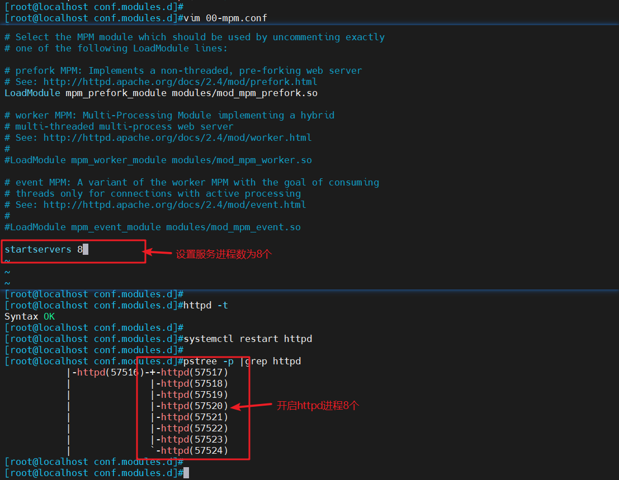Click the process entry httpd(57519)
This screenshot has height=480, width=619.
195,395
